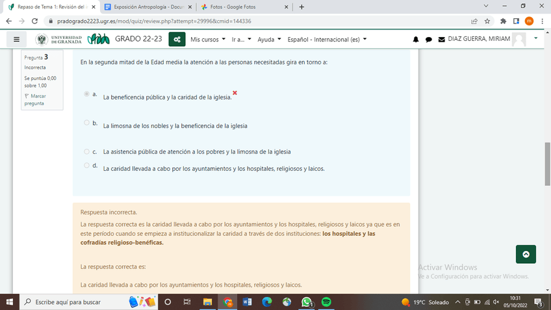The height and width of the screenshot is (310, 551).
Task: Reload the page
Action: point(34,21)
